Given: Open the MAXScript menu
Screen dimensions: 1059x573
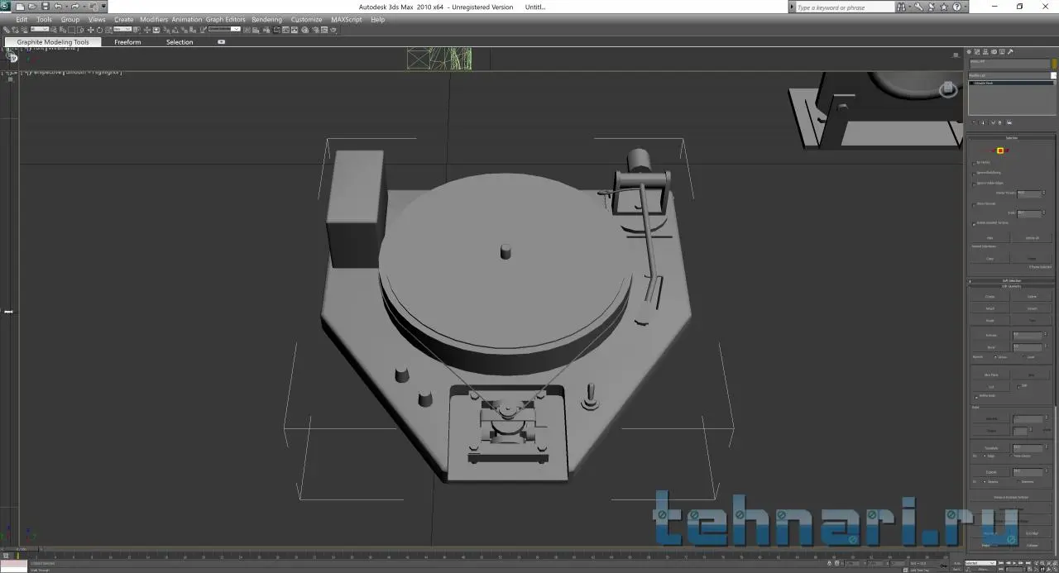Looking at the screenshot, I should 347,19.
